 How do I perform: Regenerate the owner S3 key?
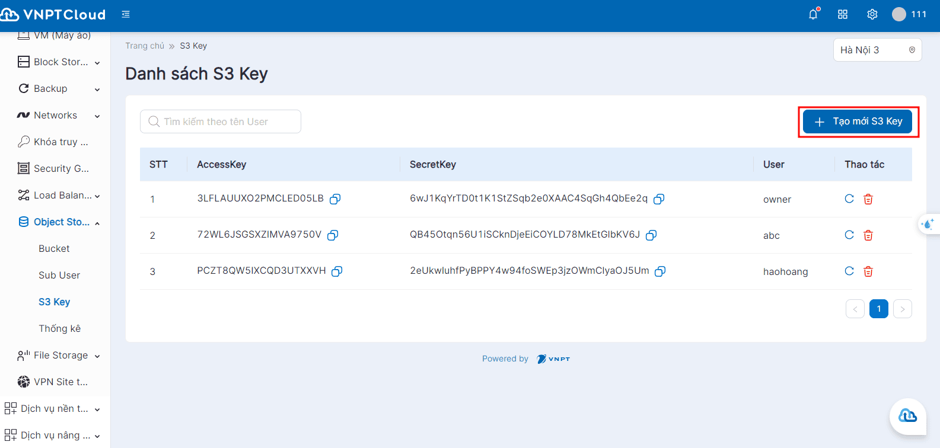point(849,199)
